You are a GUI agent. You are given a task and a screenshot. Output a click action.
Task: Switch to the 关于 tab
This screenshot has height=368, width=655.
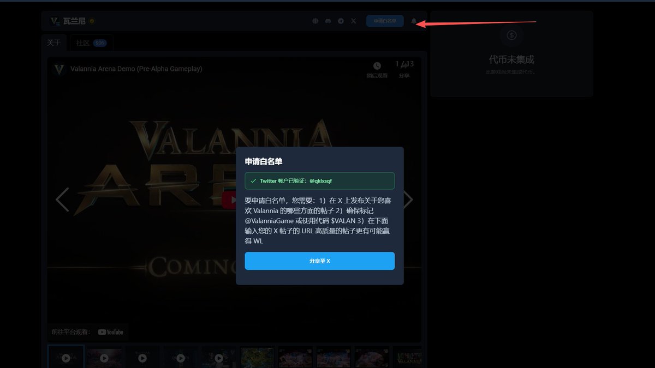click(x=53, y=43)
